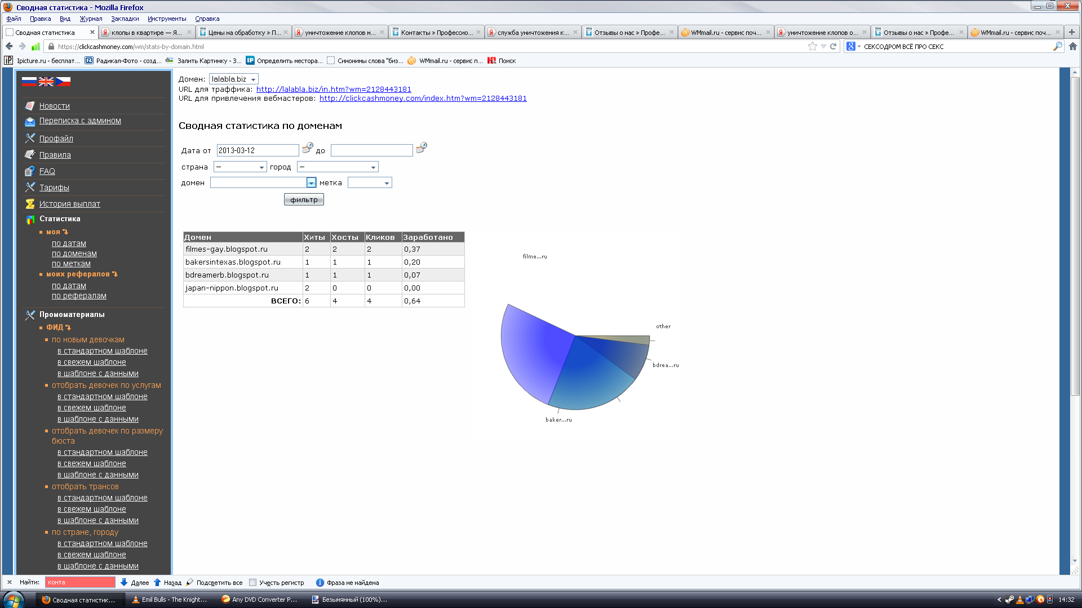Open Ipicture.ru bookmark in bookmarks bar

[x=43, y=61]
